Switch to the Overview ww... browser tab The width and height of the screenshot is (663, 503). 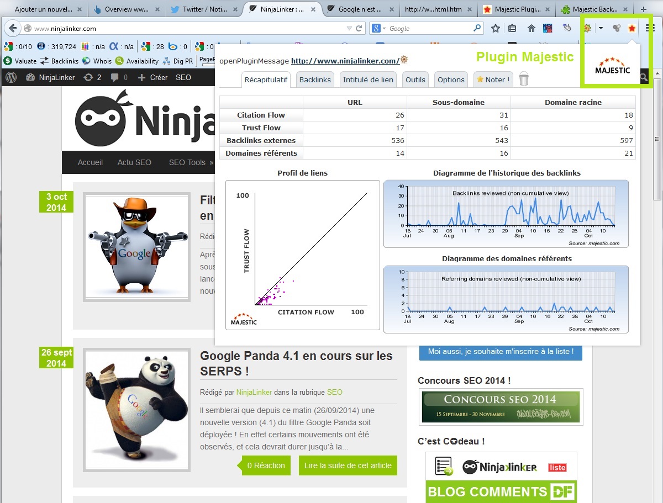click(x=127, y=9)
